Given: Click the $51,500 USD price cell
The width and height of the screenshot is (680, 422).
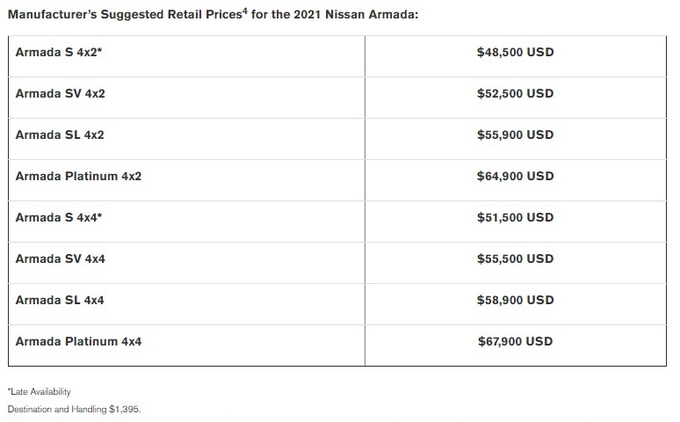Looking at the screenshot, I should [x=515, y=217].
